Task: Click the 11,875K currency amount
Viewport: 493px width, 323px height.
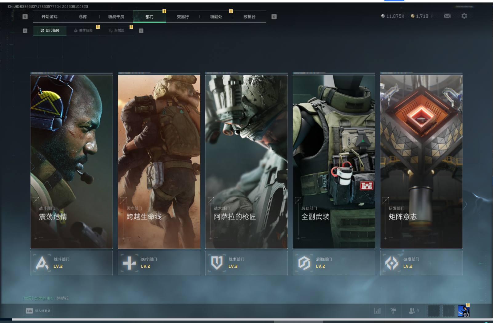Action: (x=395, y=16)
